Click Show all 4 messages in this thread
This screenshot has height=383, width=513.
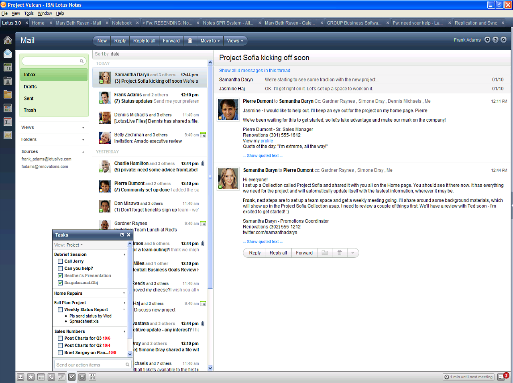click(254, 70)
